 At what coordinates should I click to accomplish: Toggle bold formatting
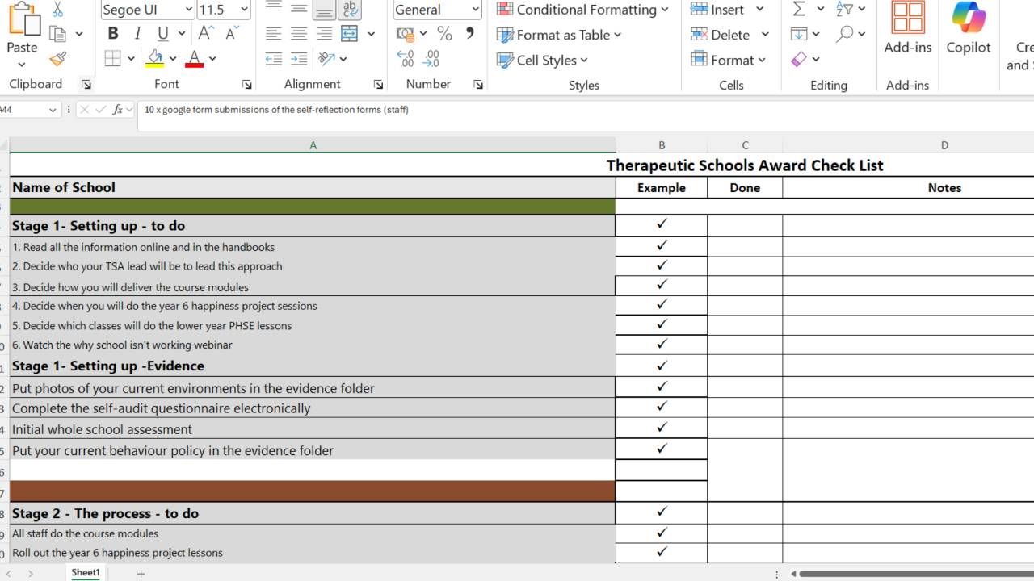click(x=113, y=34)
